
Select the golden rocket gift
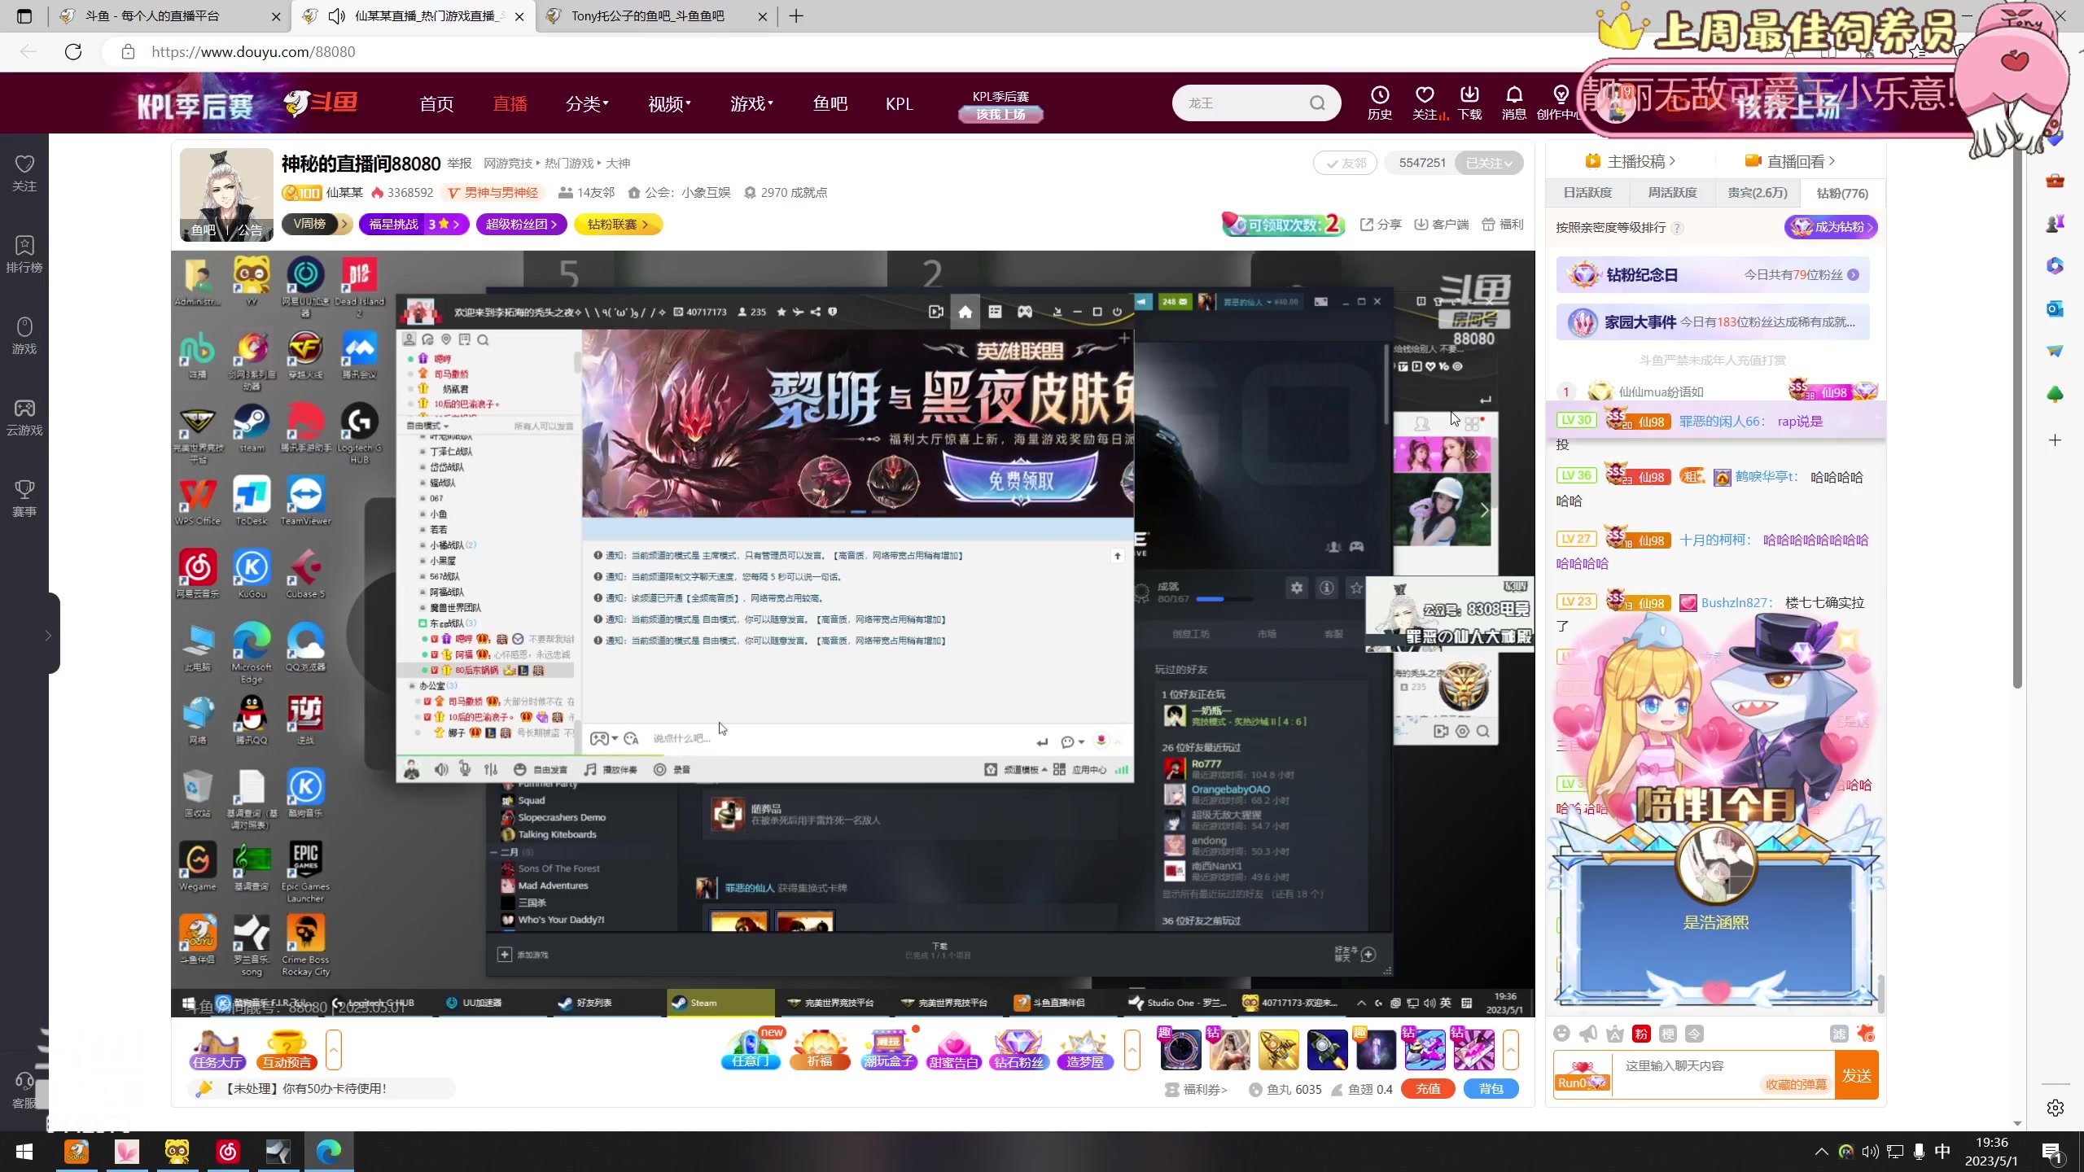tap(1278, 1050)
